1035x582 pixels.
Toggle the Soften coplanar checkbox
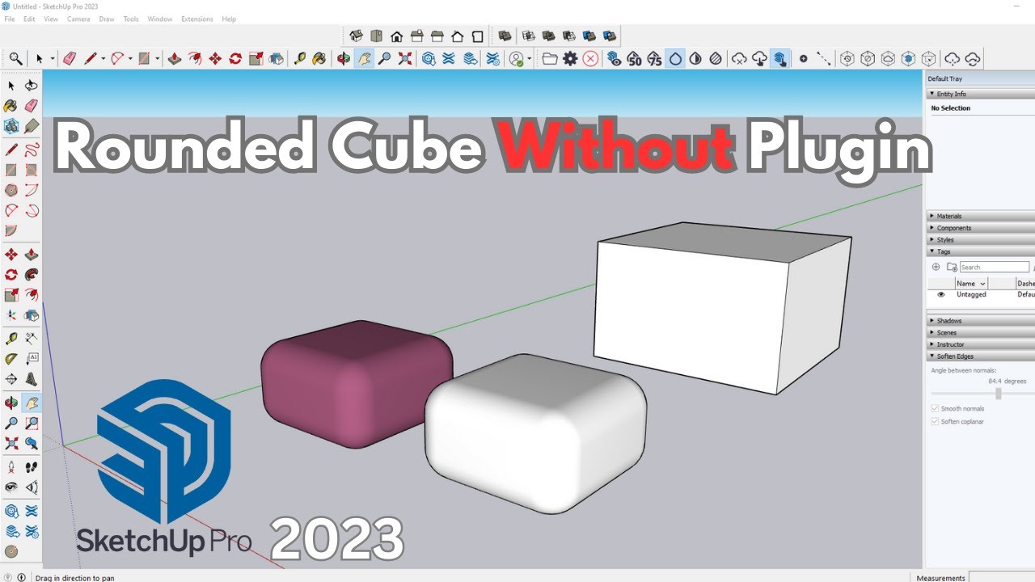[x=936, y=421]
